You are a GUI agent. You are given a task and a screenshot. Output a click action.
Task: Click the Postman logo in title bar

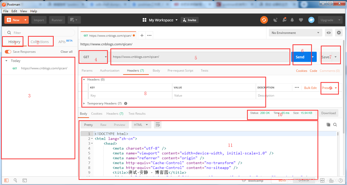tap(4, 4)
